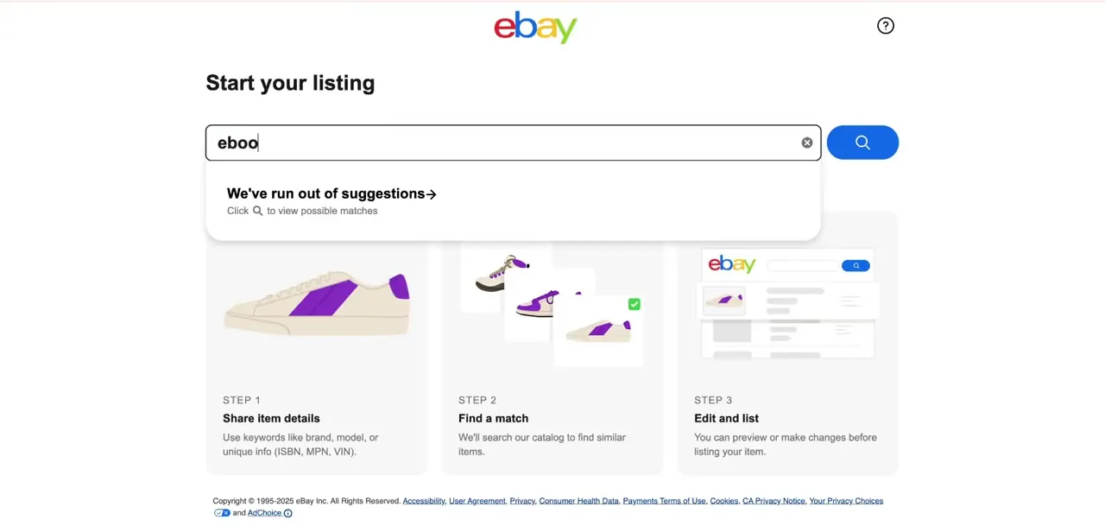
Task: Open the CA Privacy Notice link
Action: 773,501
